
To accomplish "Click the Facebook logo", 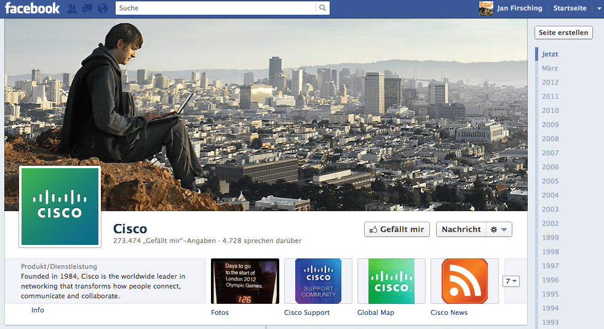I will coord(32,8).
